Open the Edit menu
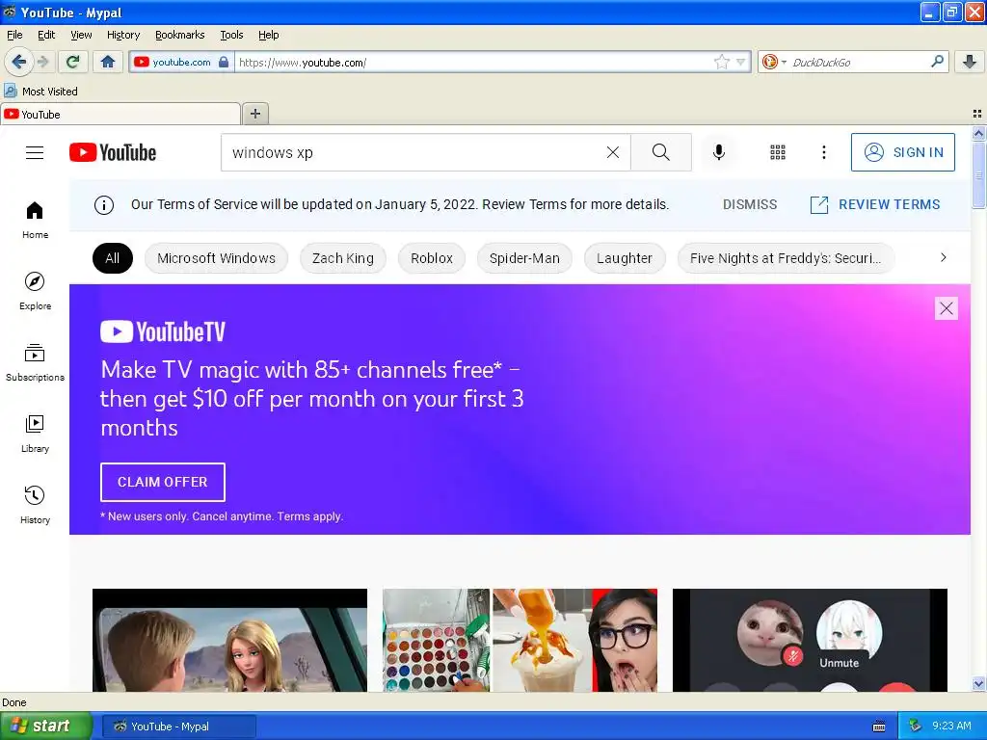 pos(46,35)
